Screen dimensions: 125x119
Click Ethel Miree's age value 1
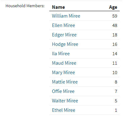coord(116,110)
